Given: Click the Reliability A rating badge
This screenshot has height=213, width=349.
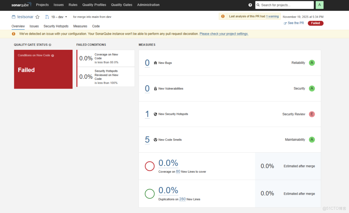Looking at the screenshot, I should pyautogui.click(x=312, y=62).
